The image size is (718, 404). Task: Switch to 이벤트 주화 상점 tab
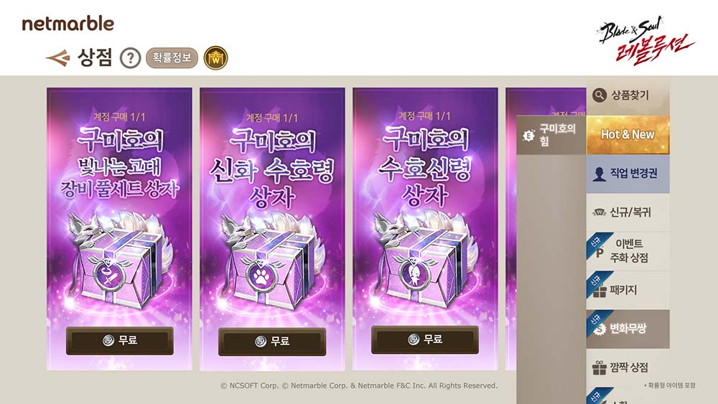point(628,250)
